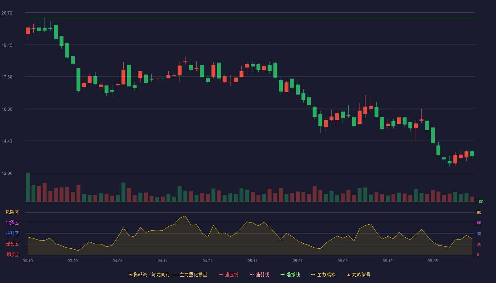Click the 12.86 price axis label
Image resolution: width=496 pixels, height=283 pixels.
click(7, 173)
